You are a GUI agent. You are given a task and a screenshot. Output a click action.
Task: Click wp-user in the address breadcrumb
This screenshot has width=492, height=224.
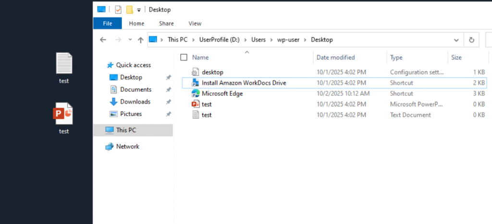tap(288, 40)
